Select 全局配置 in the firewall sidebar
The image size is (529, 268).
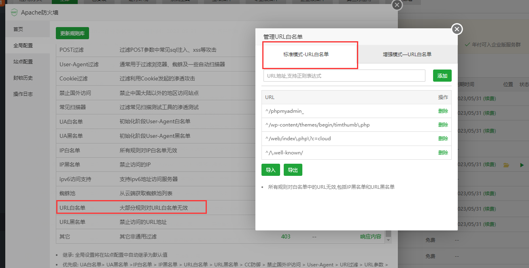click(28, 46)
